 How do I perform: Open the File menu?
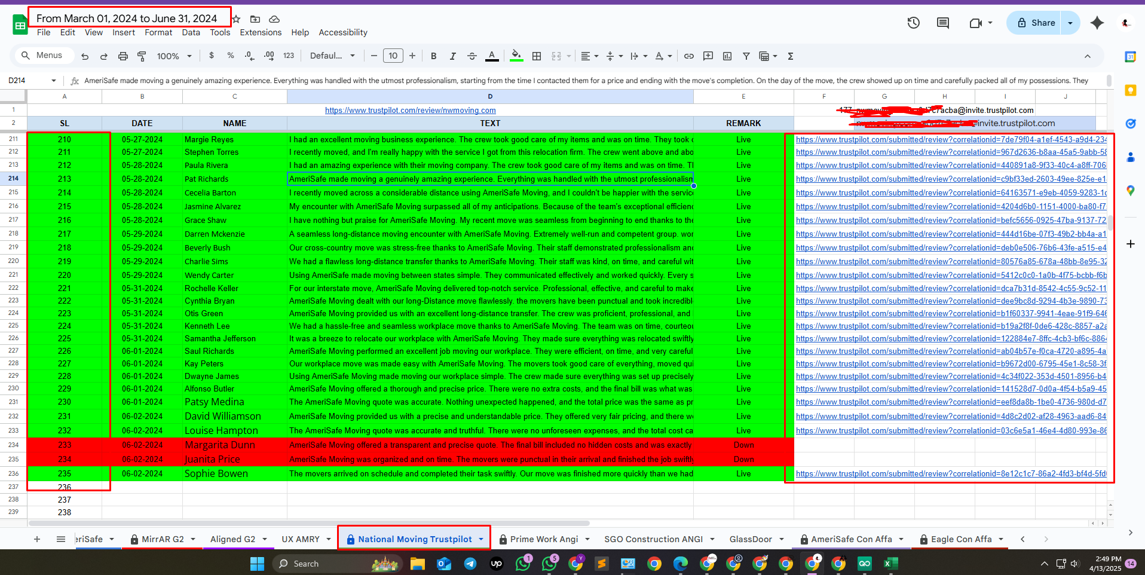click(x=44, y=32)
